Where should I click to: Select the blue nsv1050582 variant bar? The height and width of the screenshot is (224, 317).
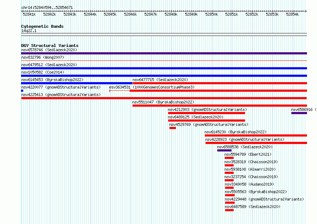tap(164, 76)
